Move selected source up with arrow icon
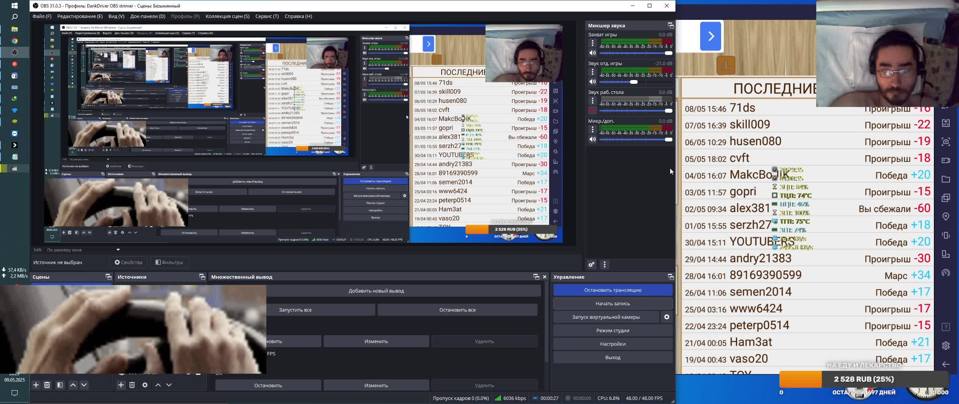 coord(158,385)
